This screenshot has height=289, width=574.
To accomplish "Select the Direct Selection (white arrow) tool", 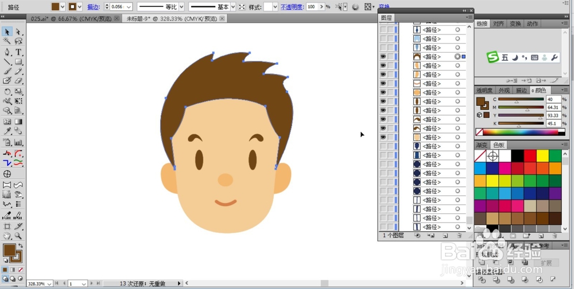I will 18,32.
